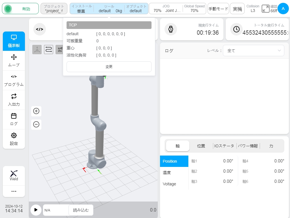Viewport: 290px width, 218px height.
Task: Click the 14:34:14 clock time
Action: 14,211
